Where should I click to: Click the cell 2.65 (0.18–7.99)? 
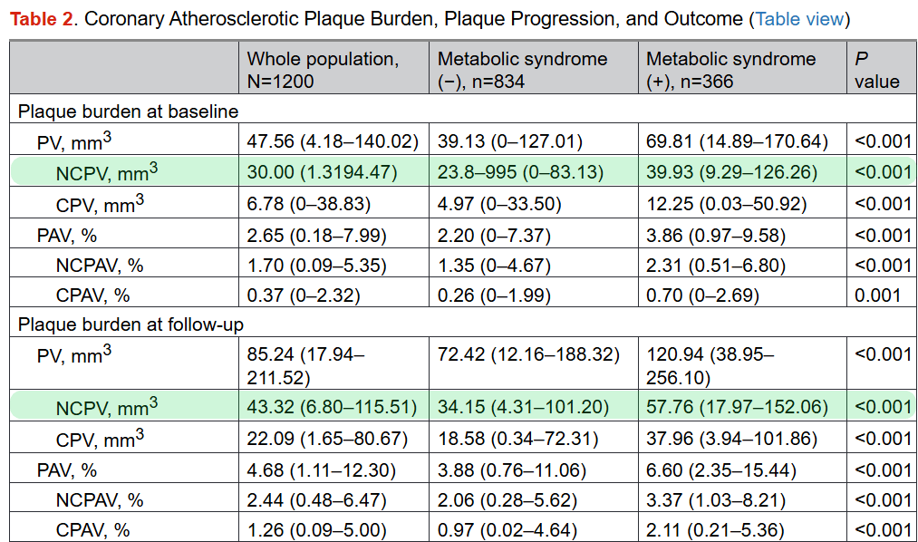pos(317,236)
